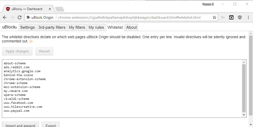The height and width of the screenshot is (127, 253).
Task: Click the browser back arrow
Action: tap(5, 17)
